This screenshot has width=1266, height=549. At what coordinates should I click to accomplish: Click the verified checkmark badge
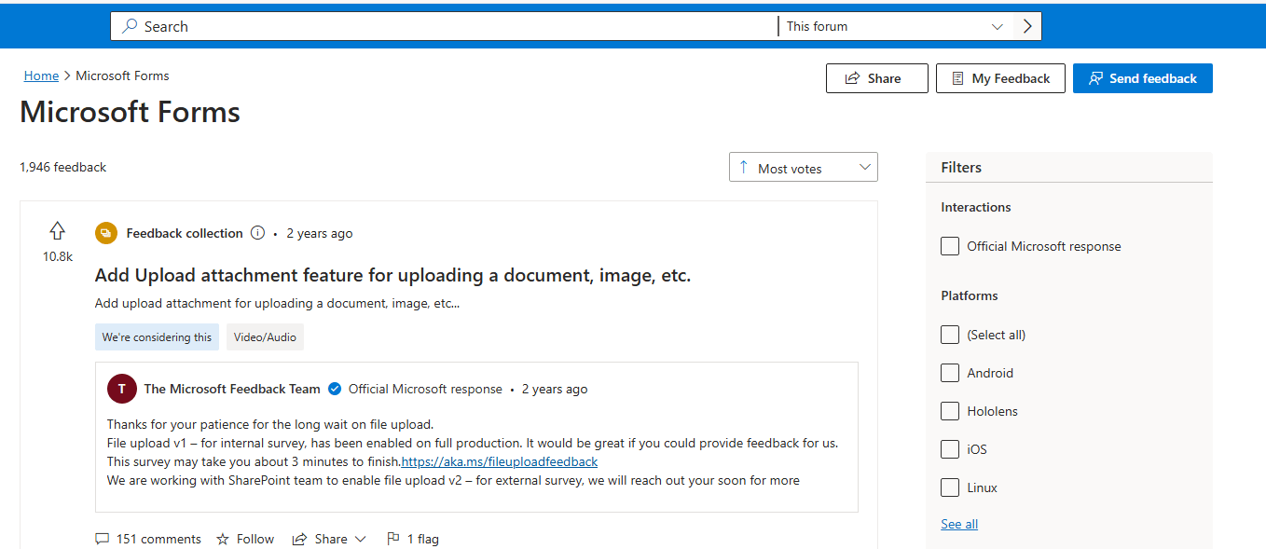(334, 389)
